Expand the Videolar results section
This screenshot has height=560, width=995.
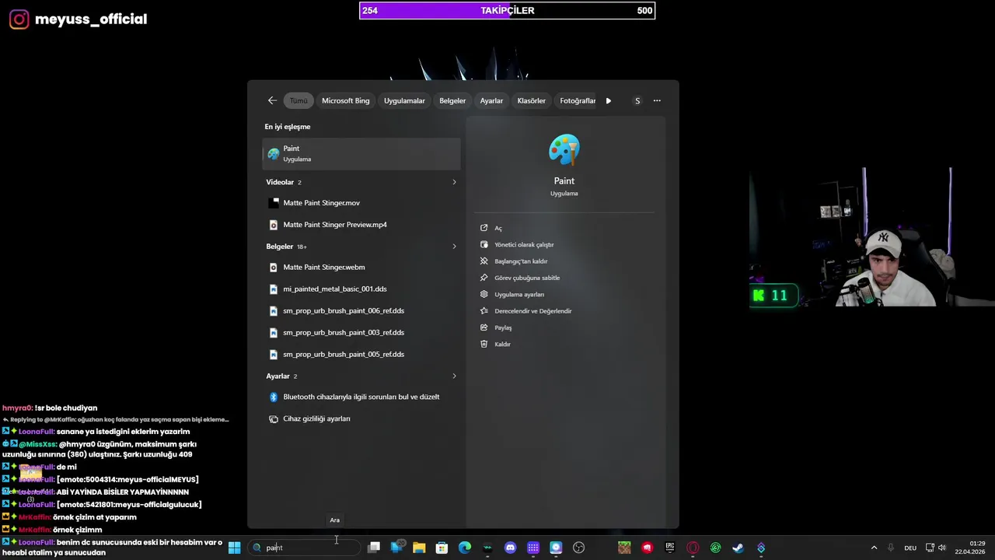tap(454, 182)
